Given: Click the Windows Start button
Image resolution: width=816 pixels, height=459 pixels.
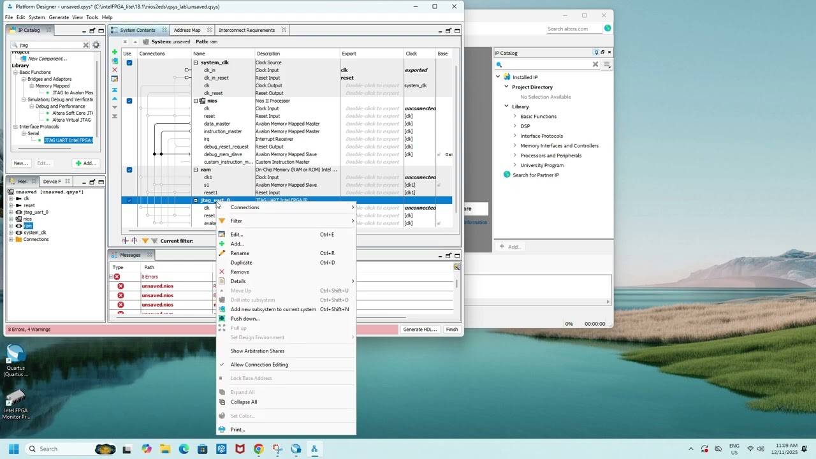Looking at the screenshot, I should (x=13, y=449).
